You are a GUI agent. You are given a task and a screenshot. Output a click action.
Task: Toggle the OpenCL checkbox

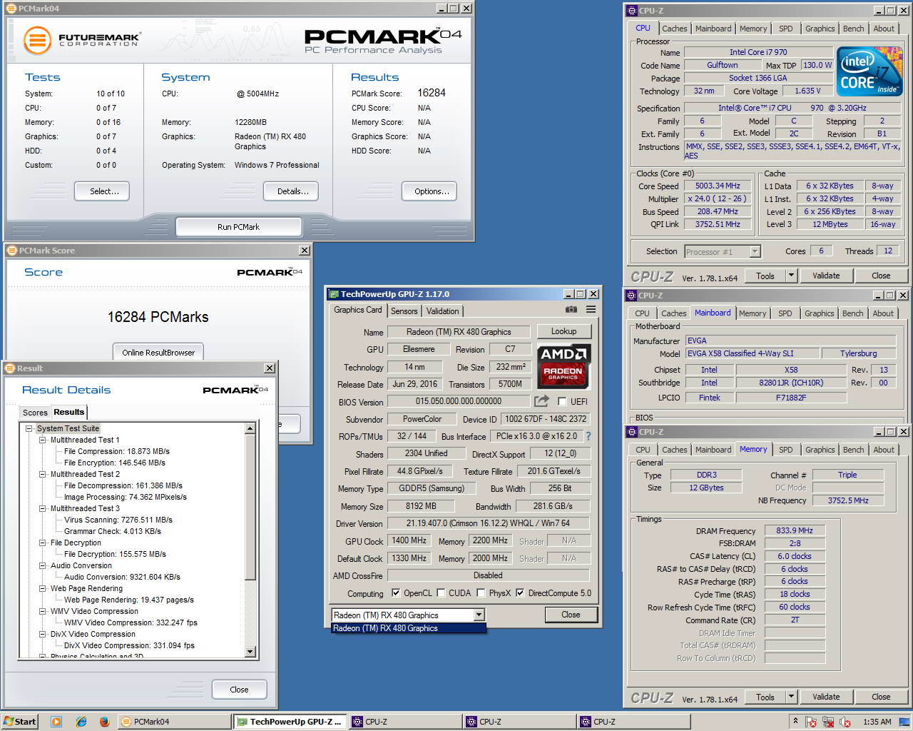coord(396,593)
